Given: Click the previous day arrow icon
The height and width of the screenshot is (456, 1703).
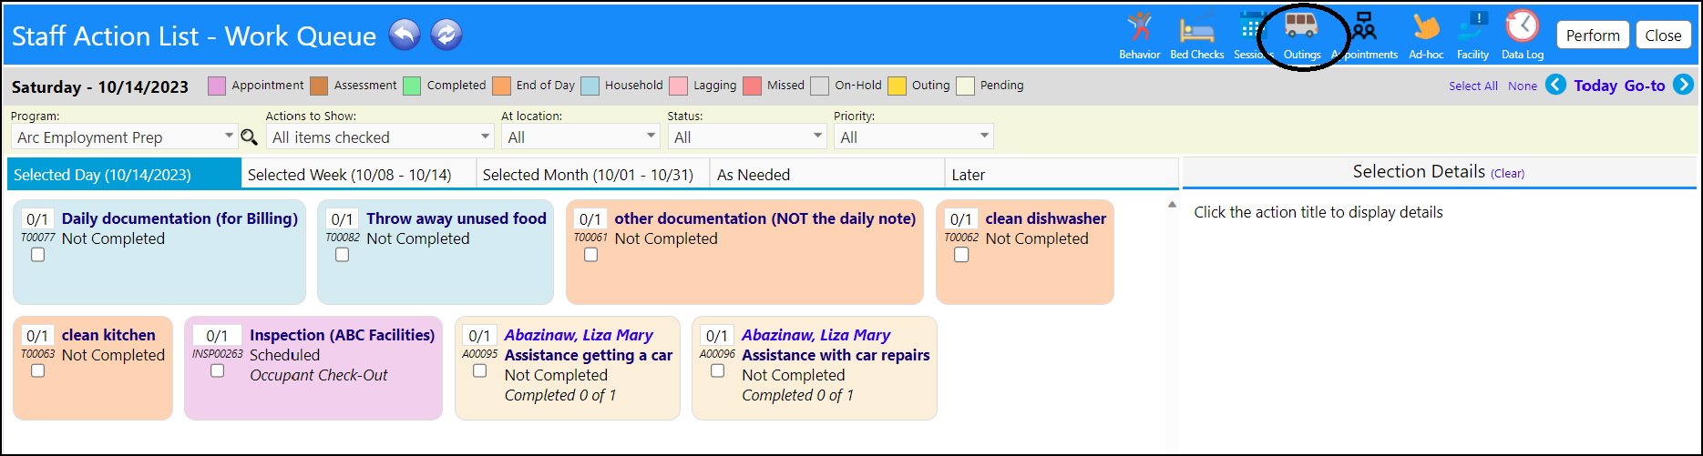Looking at the screenshot, I should click(1556, 85).
